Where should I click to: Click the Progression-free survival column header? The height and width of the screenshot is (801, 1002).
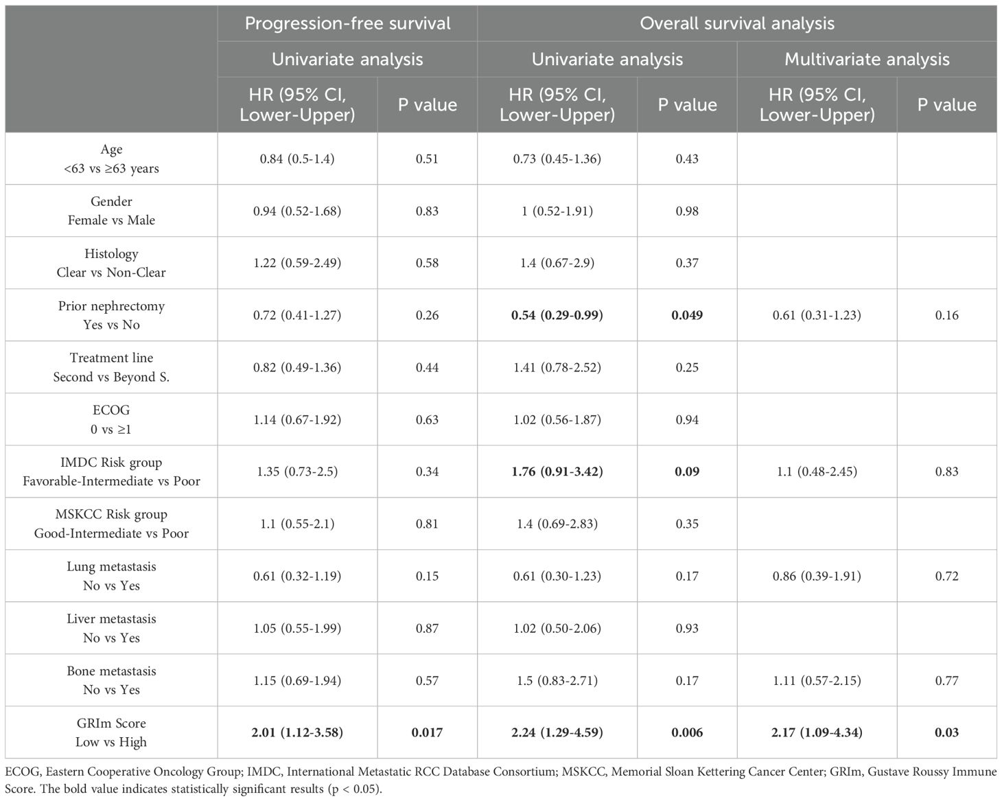[x=347, y=23]
